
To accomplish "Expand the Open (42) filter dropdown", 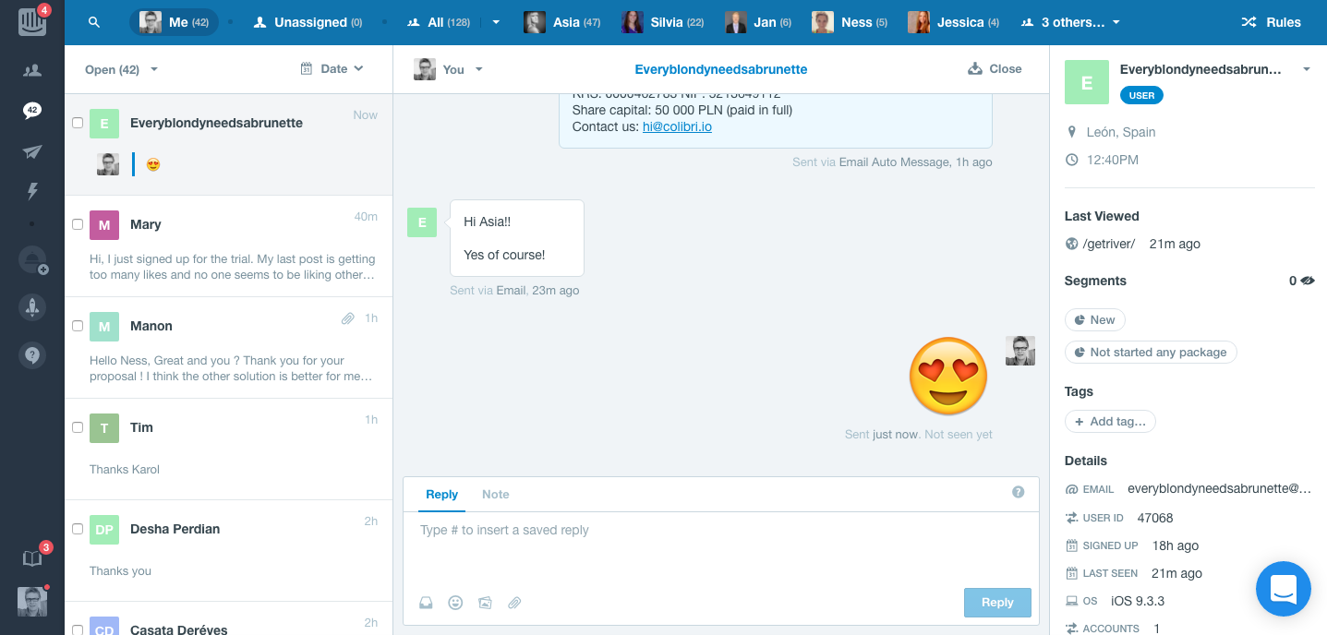I will [121, 69].
